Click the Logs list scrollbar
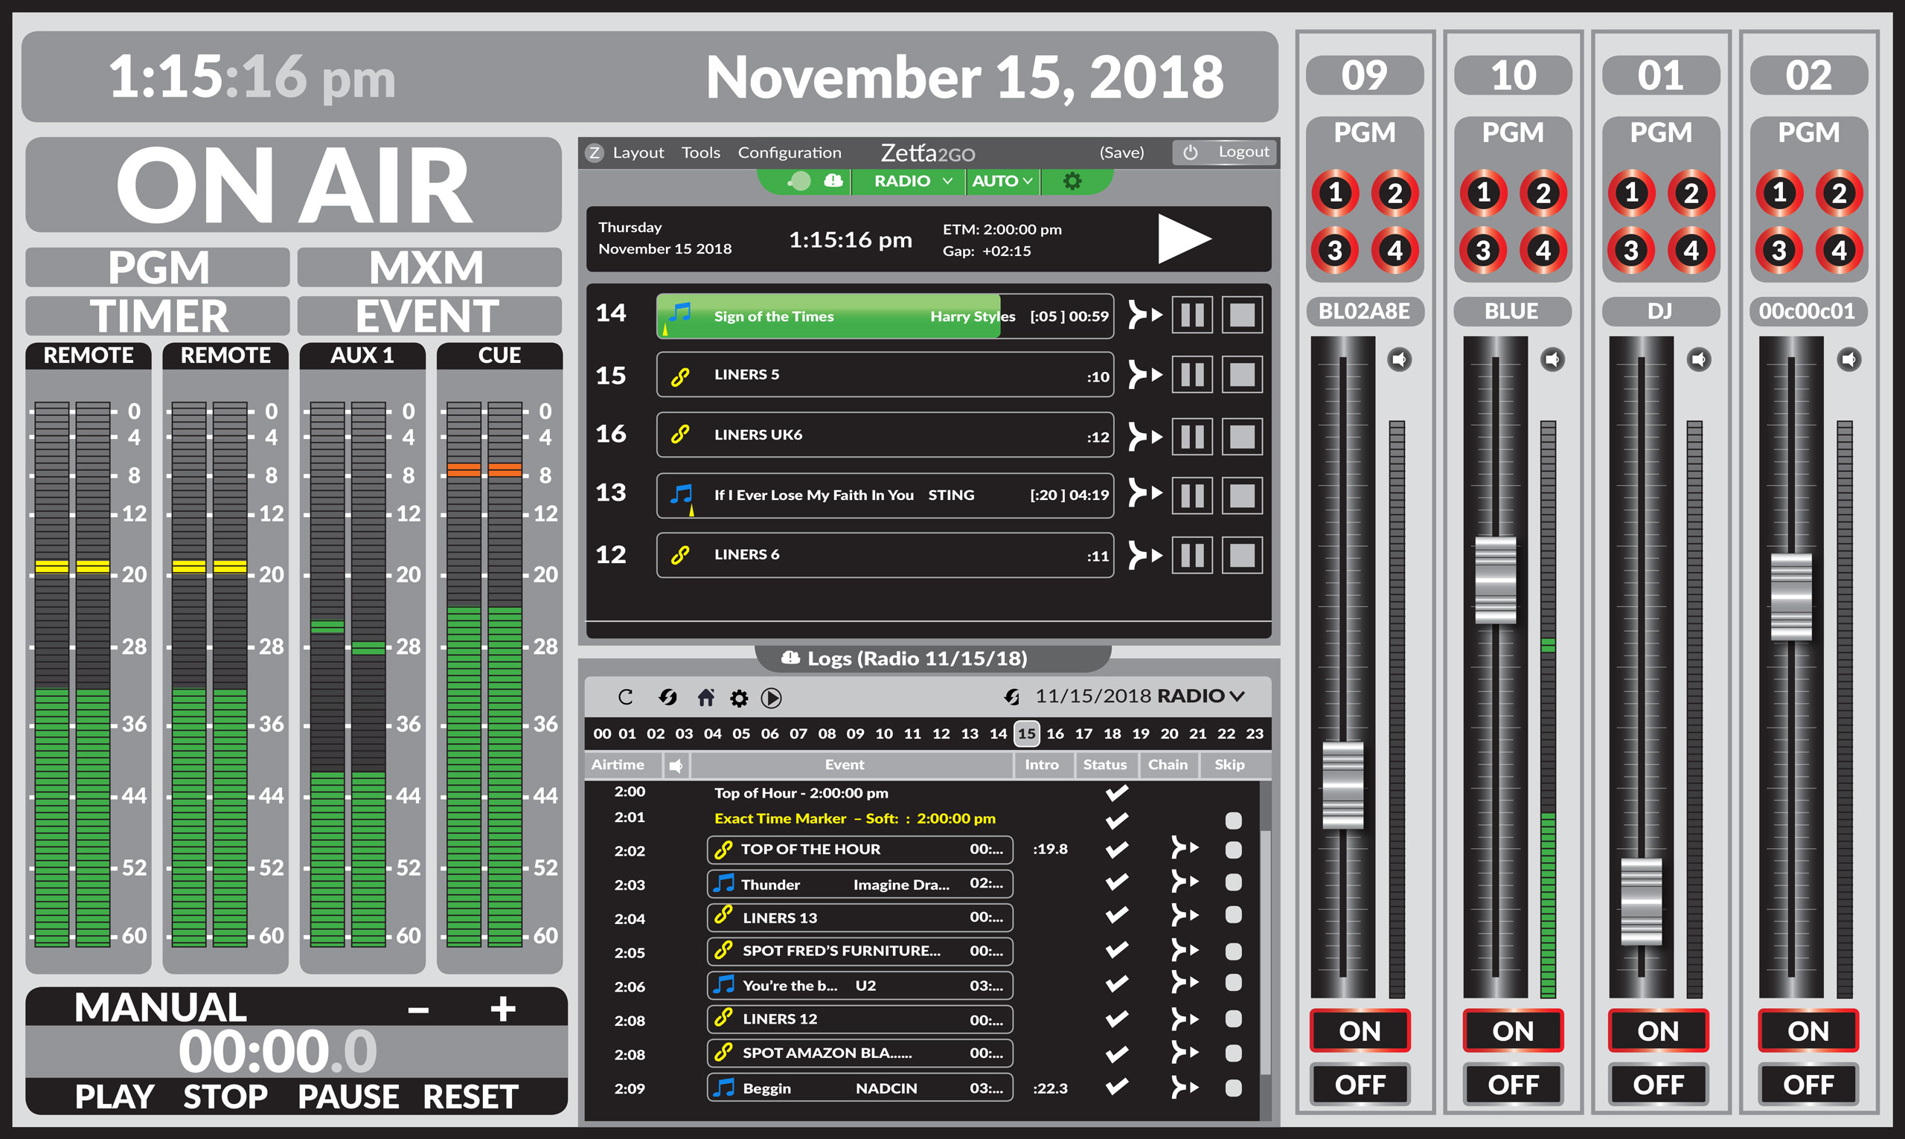The image size is (1905, 1139). pyautogui.click(x=1266, y=952)
